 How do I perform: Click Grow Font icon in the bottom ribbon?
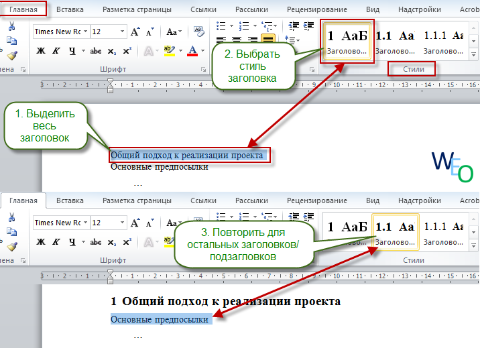[x=135, y=223]
